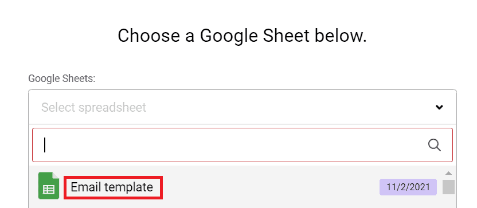The image size is (477, 208).
Task: Click the downward chevron in spreadsheet selector
Action: tap(439, 107)
